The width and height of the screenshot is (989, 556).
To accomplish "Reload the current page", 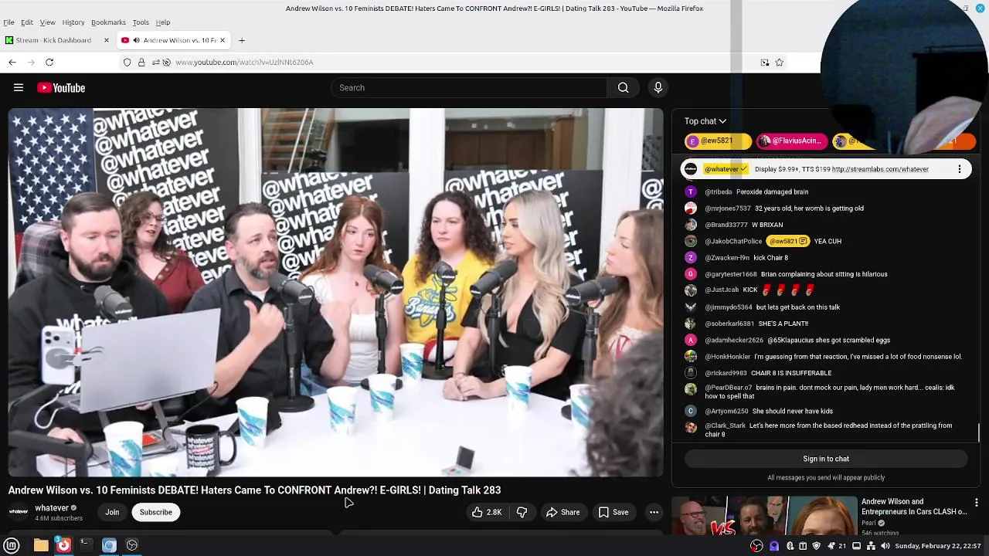I will click(49, 62).
